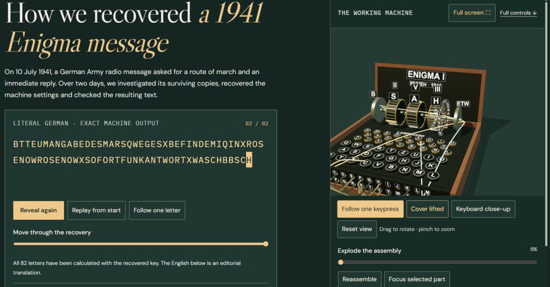Click the middle of the Explode the assembly track
Image resolution: width=550 pixels, height=287 pixels.
[437, 262]
